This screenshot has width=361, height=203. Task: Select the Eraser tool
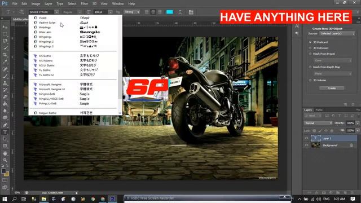click(x=5, y=97)
